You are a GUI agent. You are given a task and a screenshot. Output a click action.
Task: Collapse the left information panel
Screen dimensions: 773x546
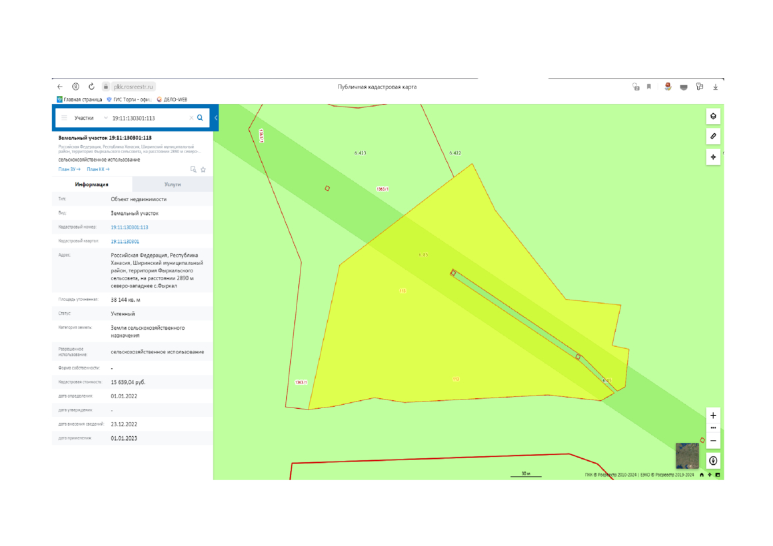[216, 118]
